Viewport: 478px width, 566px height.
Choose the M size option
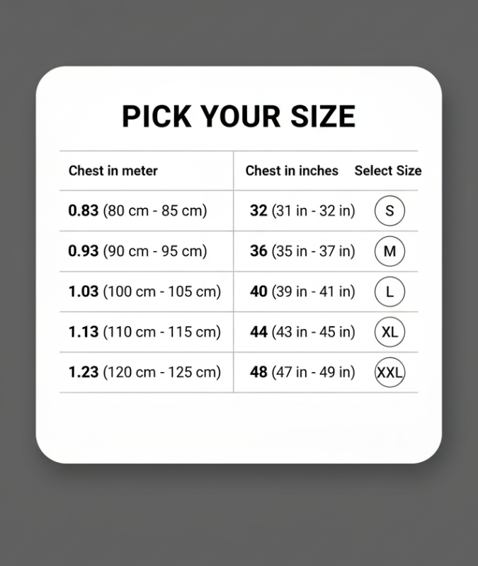coord(389,251)
